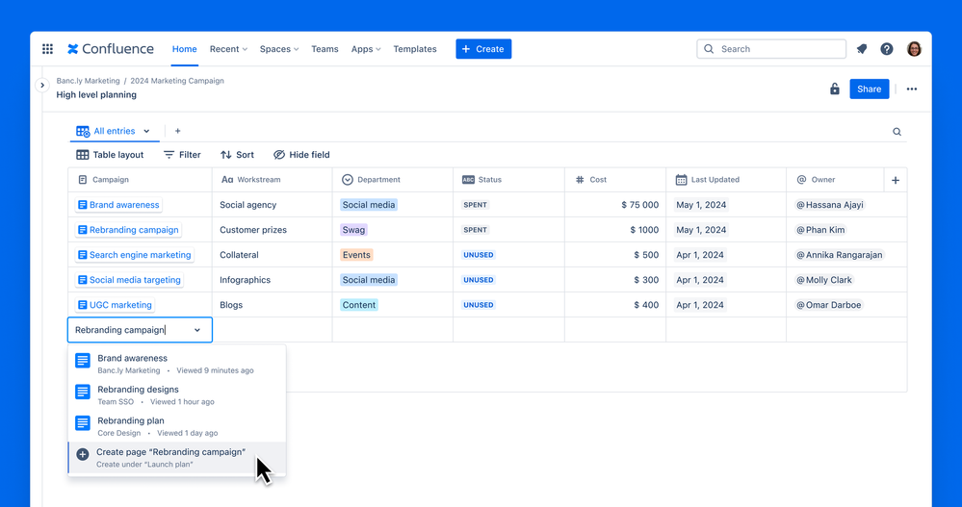Click the Rebranding designs page icon
Screen dimensions: 962x507
(83, 392)
